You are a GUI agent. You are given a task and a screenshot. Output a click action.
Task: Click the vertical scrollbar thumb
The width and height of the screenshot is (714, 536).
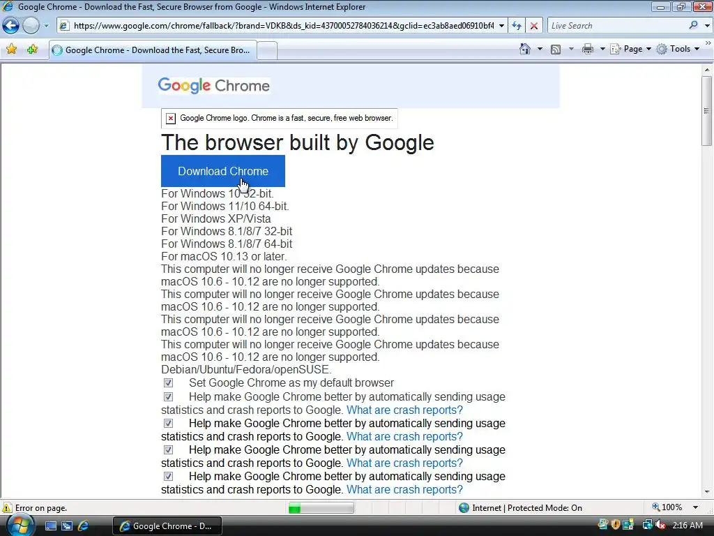[x=707, y=111]
